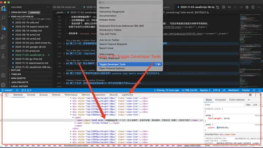Switch to the Sources tab in DevTools

click(x=43, y=95)
